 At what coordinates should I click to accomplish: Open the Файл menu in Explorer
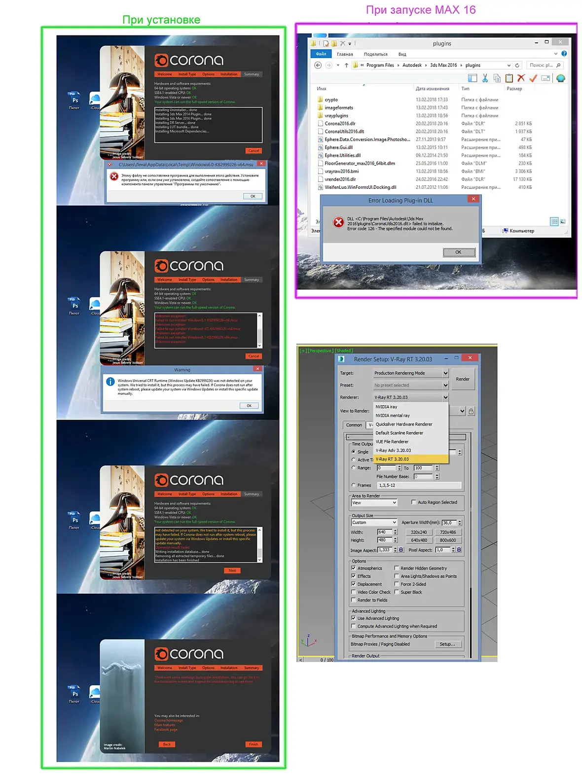[321, 54]
